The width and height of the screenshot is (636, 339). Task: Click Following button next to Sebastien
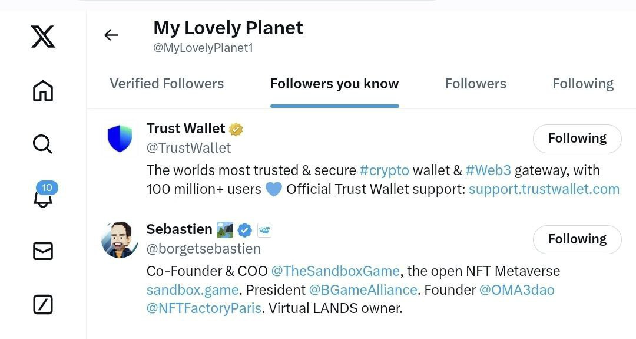577,239
